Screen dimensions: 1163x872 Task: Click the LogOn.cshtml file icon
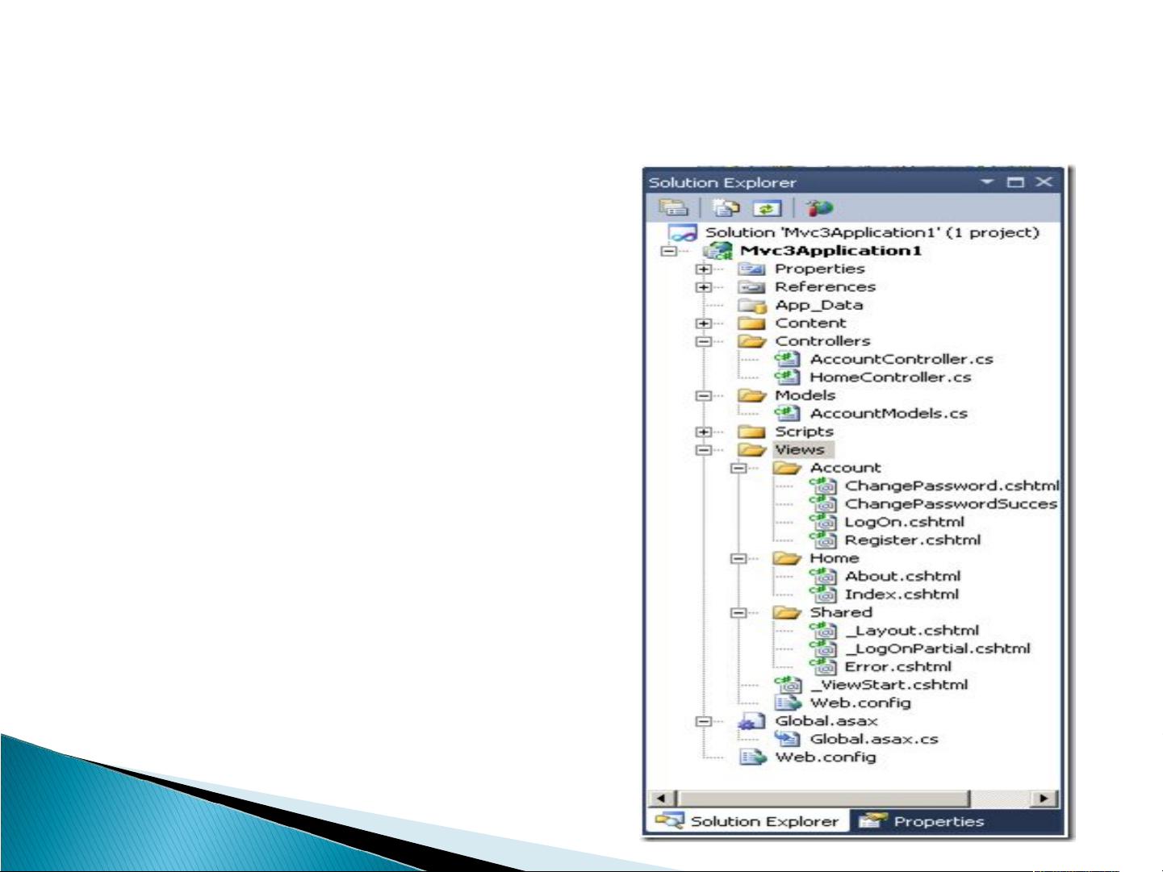(822, 522)
